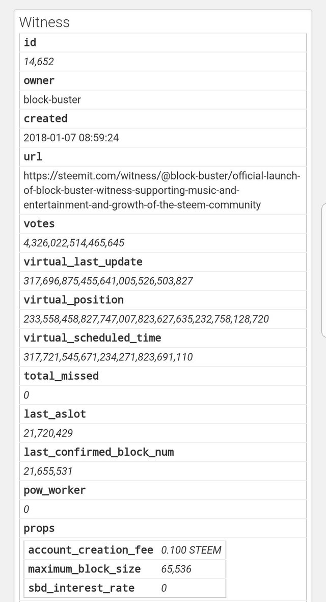The image size is (326, 602).
Task: Click the props row label
Action: (x=39, y=529)
